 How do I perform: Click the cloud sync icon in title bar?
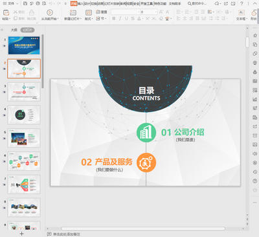tap(217, 3)
